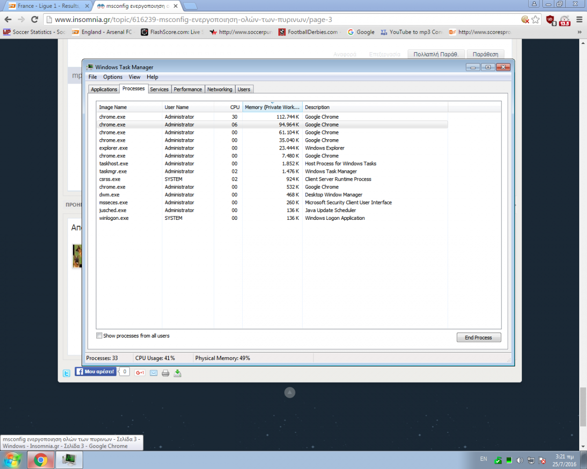Viewport: 587px width, 469px height.
Task: Click the Task Manager taskbar icon
Action: pos(69,460)
